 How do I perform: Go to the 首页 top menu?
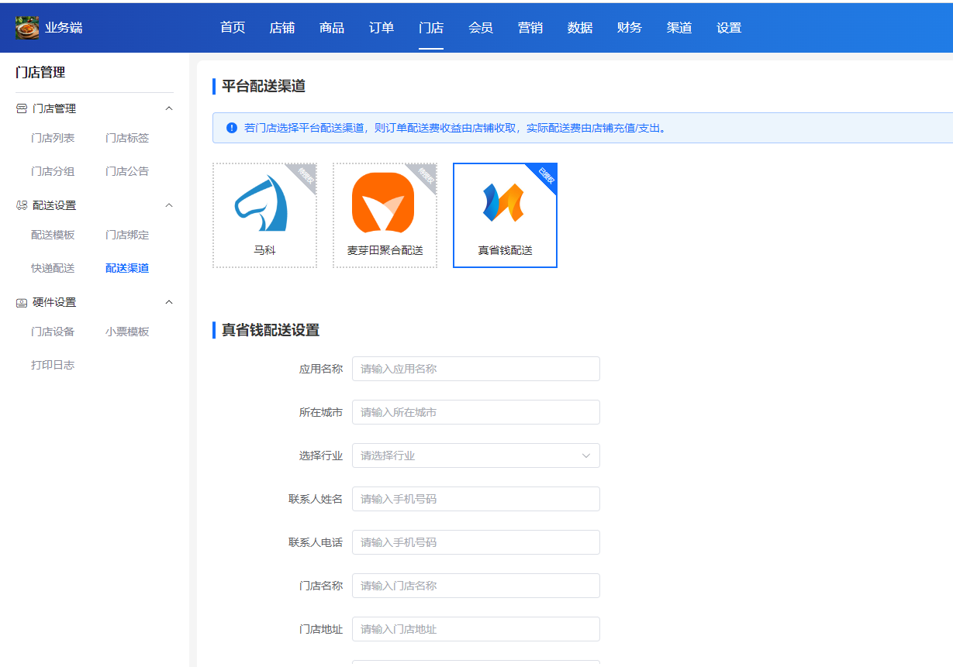point(233,28)
